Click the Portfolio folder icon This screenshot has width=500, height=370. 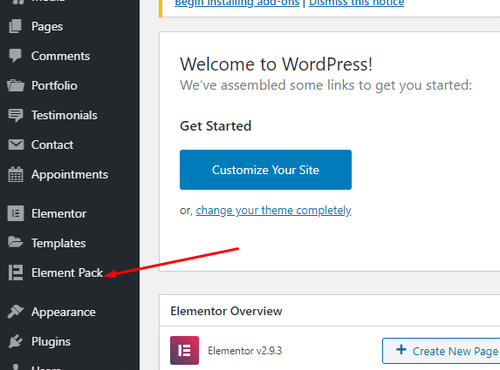point(16,85)
